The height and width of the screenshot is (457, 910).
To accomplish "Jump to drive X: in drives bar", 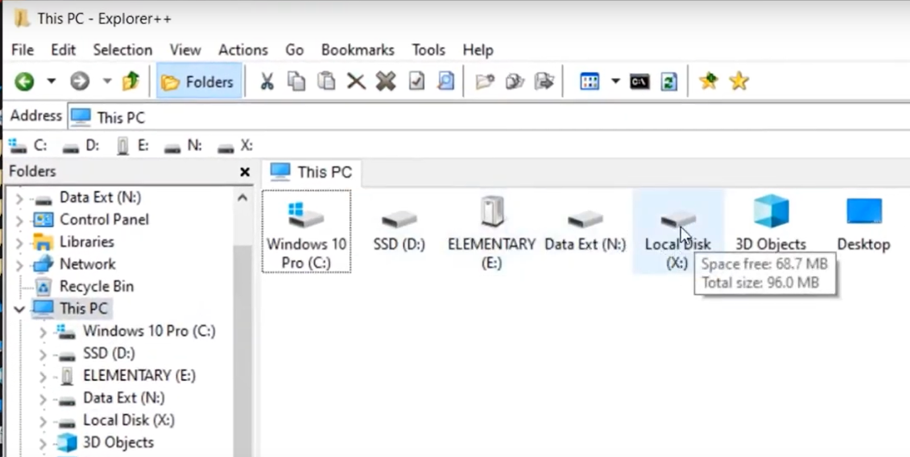I will click(235, 146).
